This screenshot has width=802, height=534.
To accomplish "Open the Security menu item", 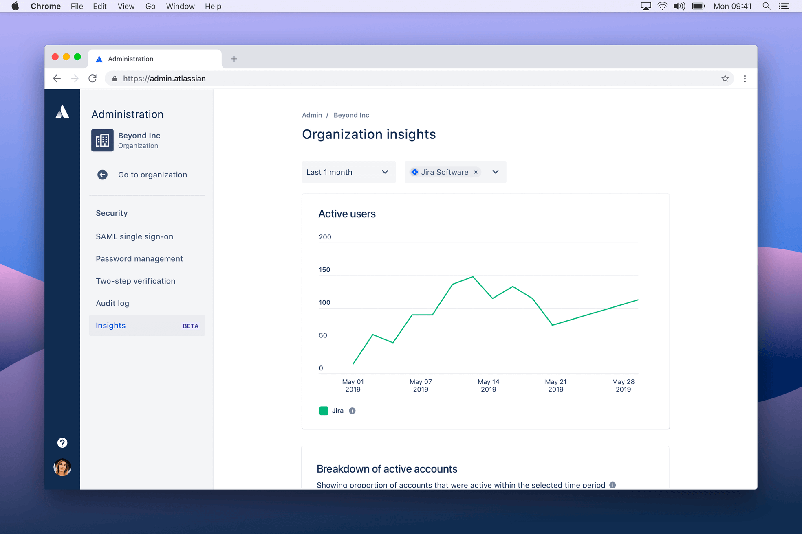I will point(112,213).
